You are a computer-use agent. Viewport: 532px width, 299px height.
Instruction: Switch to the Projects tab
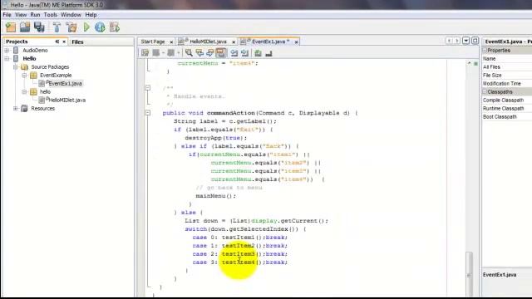(17, 42)
